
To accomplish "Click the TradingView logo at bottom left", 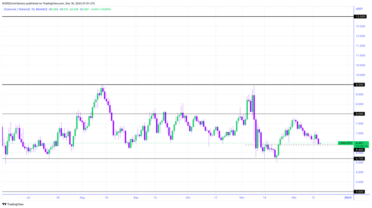I will [13, 204].
